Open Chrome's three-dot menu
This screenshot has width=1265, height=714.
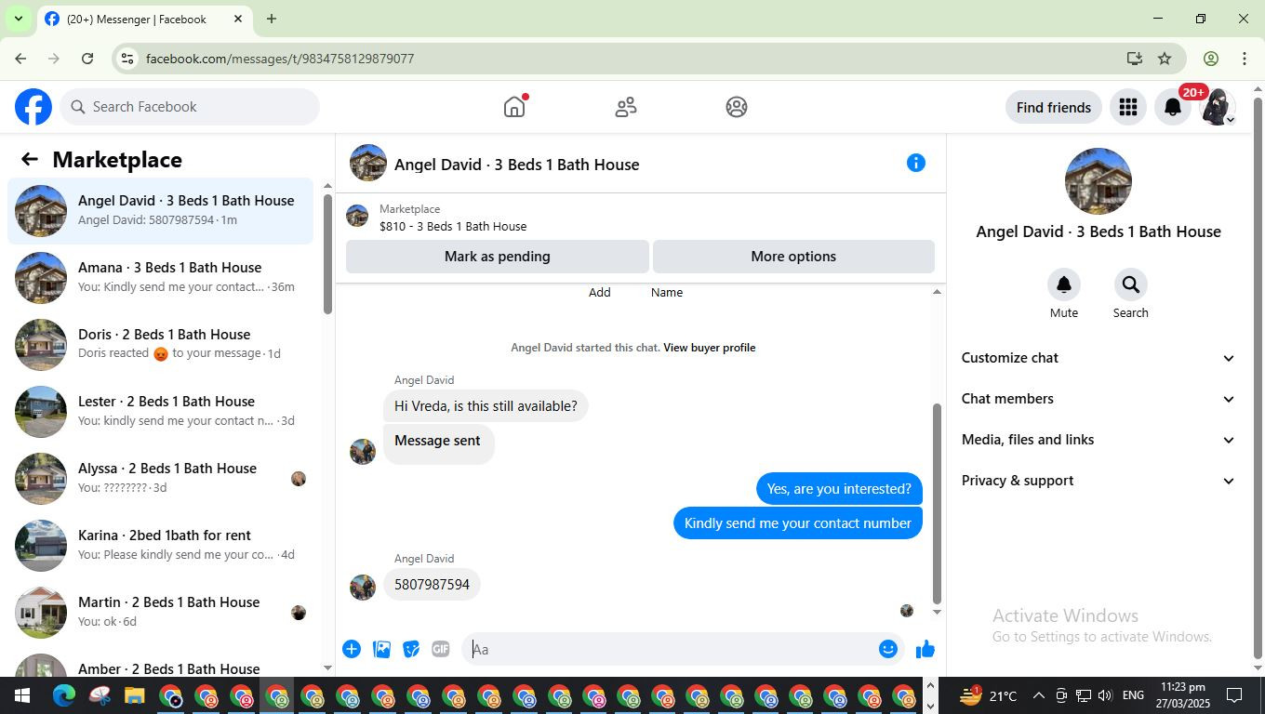pos(1245,59)
